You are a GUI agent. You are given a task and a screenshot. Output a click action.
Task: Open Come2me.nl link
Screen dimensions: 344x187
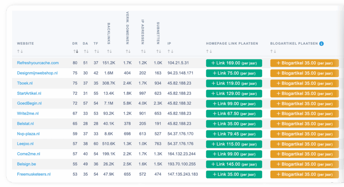[29, 154]
